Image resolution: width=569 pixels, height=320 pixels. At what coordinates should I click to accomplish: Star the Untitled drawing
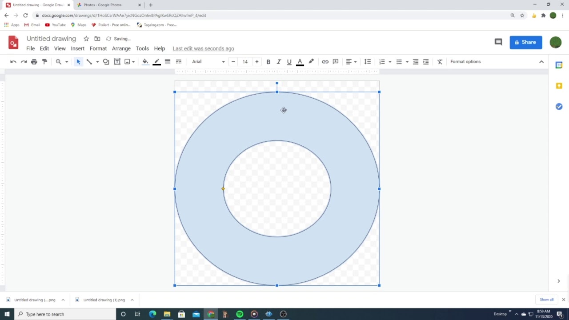tap(86, 39)
